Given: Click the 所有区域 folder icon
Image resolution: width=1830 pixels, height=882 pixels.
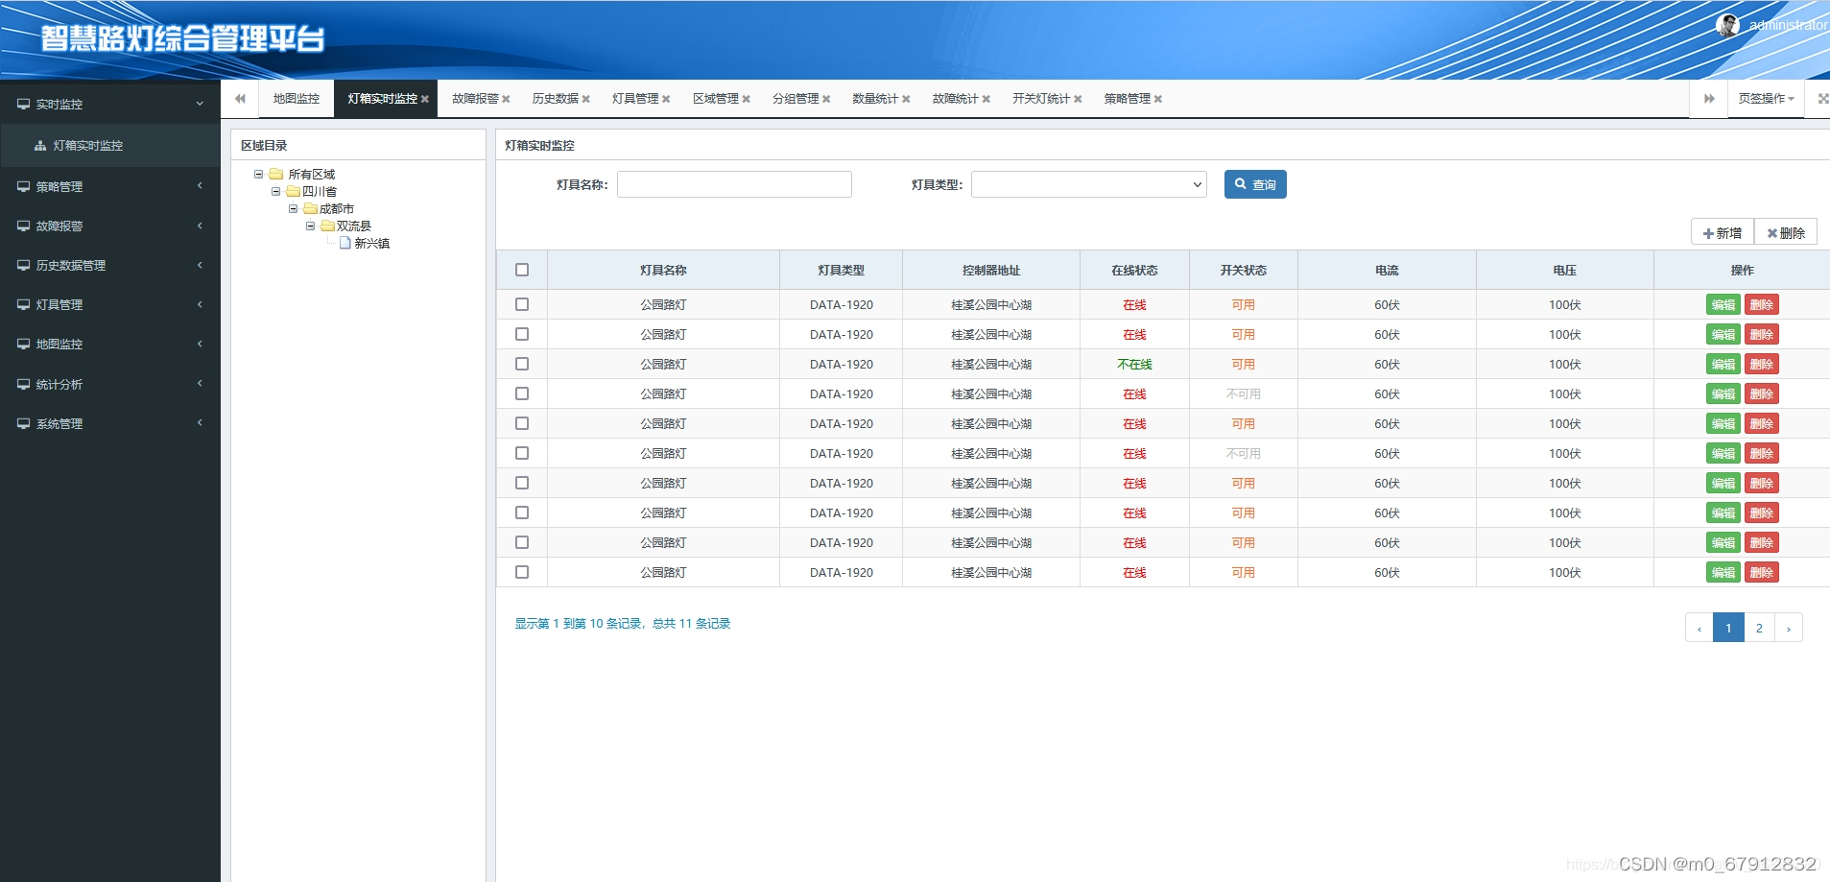Looking at the screenshot, I should click(x=276, y=174).
